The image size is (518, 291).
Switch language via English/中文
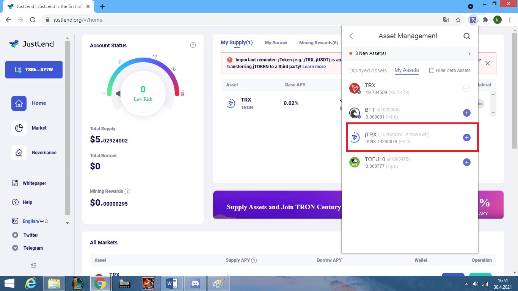(36, 221)
